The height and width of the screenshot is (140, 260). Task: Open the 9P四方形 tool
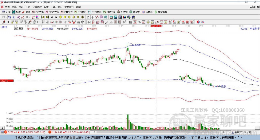coord(52,12)
